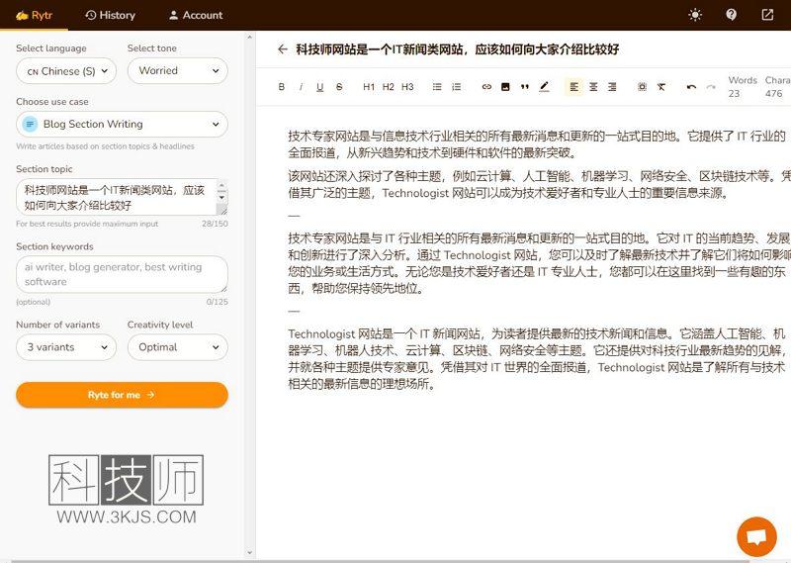The image size is (791, 563).
Task: Click the last paragraph starting Technologist 网站是一个
Action: tap(537, 358)
